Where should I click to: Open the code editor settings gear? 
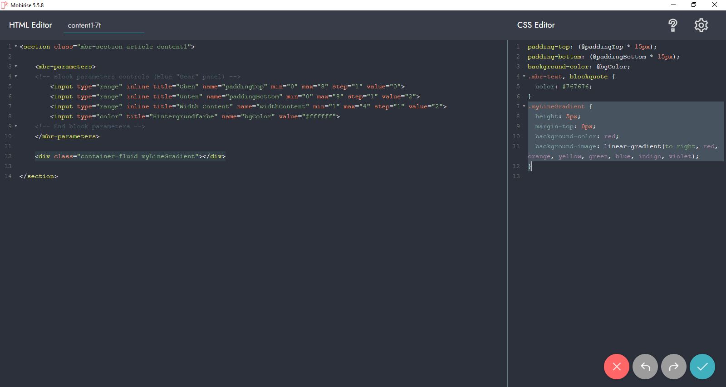[x=701, y=25]
